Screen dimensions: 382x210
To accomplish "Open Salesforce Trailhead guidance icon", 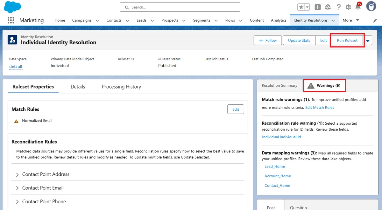I will coord(328,7).
